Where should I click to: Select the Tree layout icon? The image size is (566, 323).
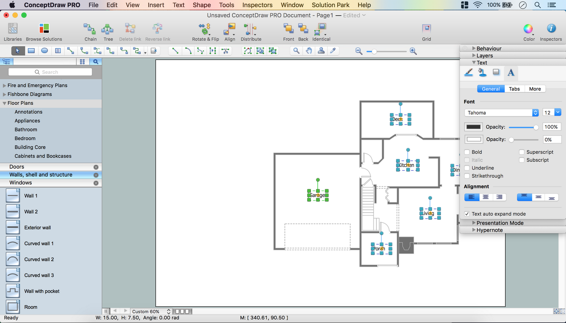click(x=108, y=29)
